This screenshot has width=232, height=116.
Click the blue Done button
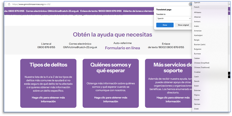[165, 25]
